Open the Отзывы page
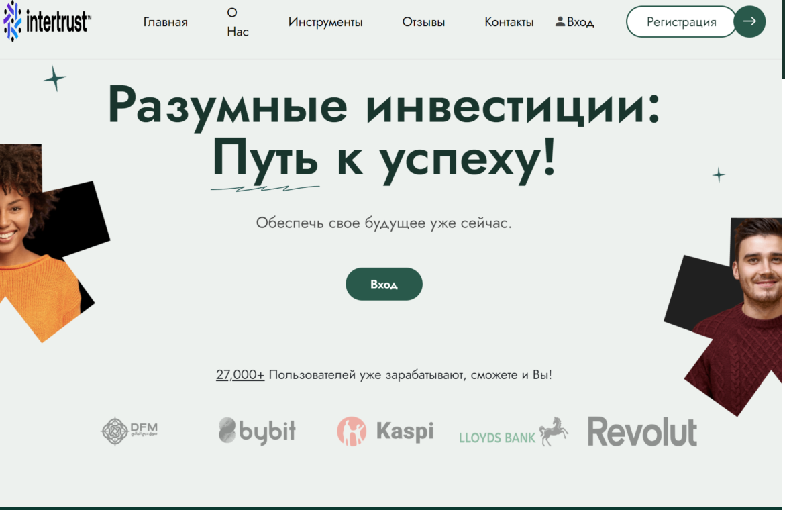785x510 pixels. pyautogui.click(x=423, y=22)
